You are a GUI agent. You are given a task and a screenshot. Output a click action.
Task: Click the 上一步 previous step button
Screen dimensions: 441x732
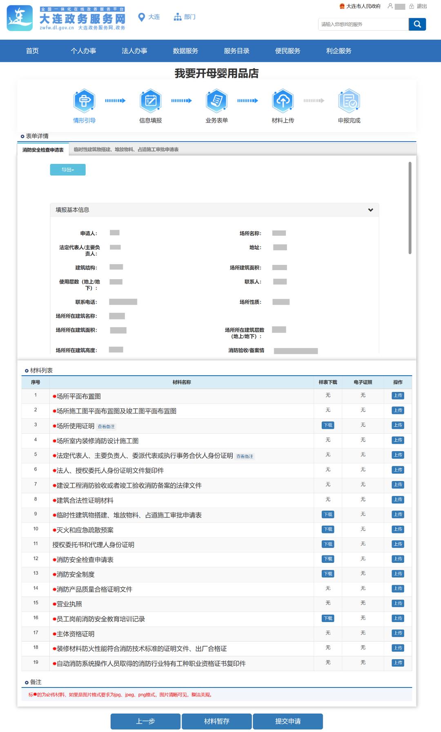click(x=145, y=721)
